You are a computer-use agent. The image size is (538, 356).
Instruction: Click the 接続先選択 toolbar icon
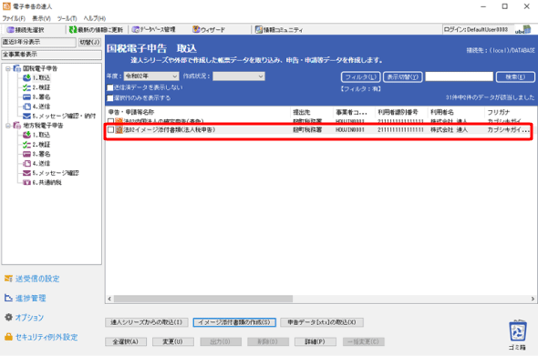click(x=10, y=30)
